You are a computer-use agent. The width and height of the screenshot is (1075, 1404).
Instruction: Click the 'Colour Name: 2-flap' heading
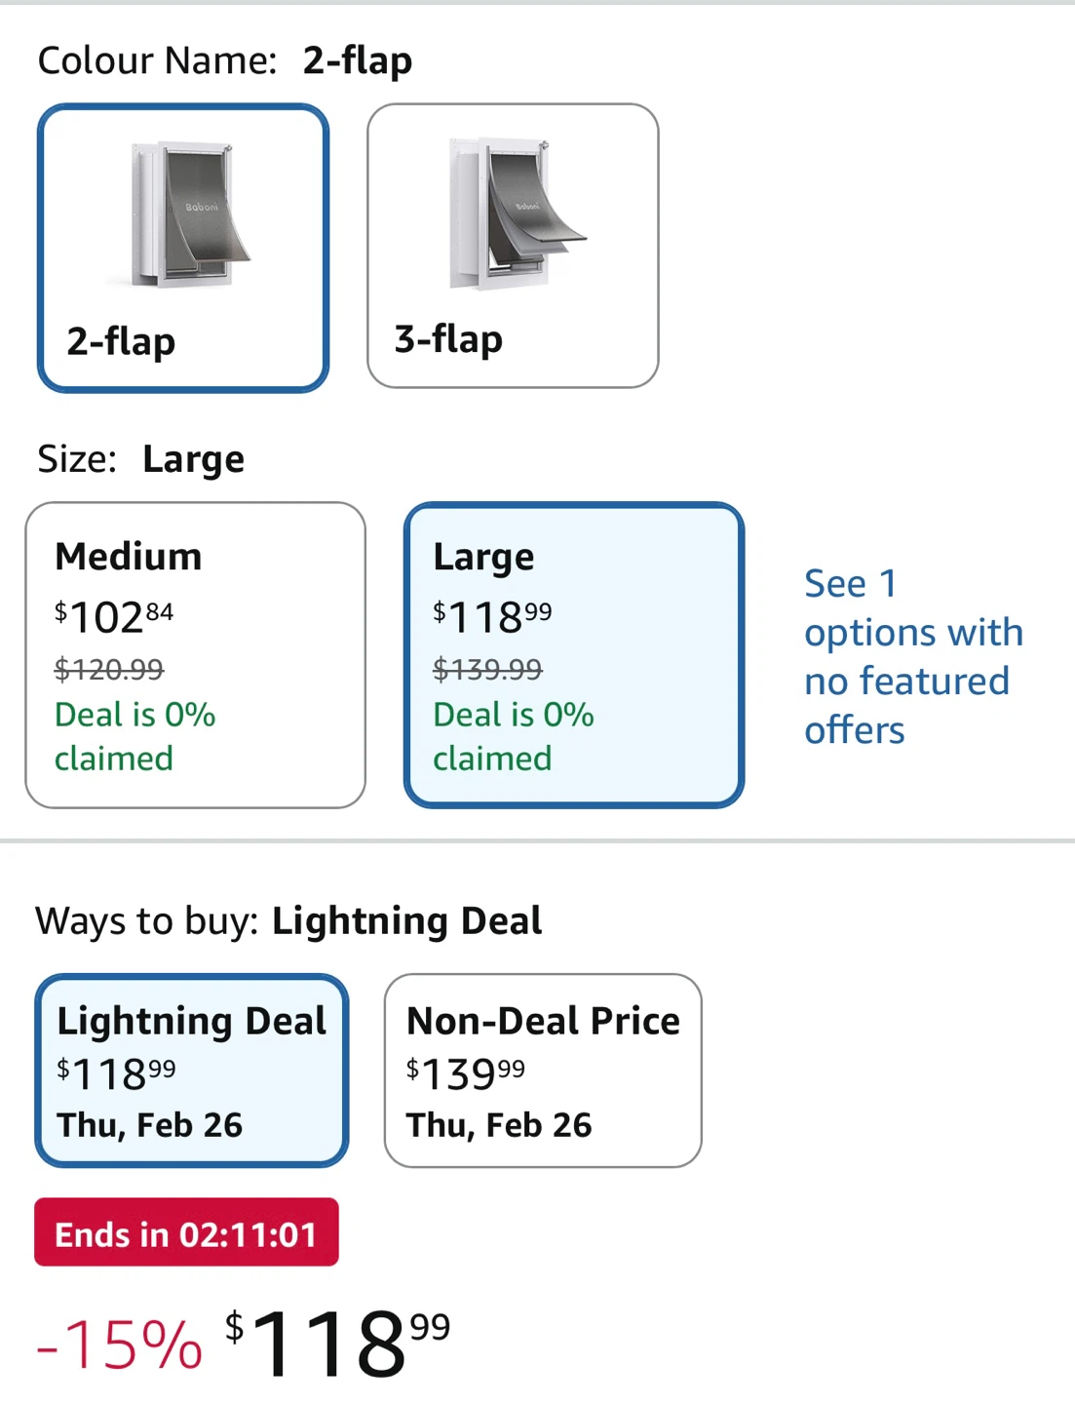click(224, 60)
